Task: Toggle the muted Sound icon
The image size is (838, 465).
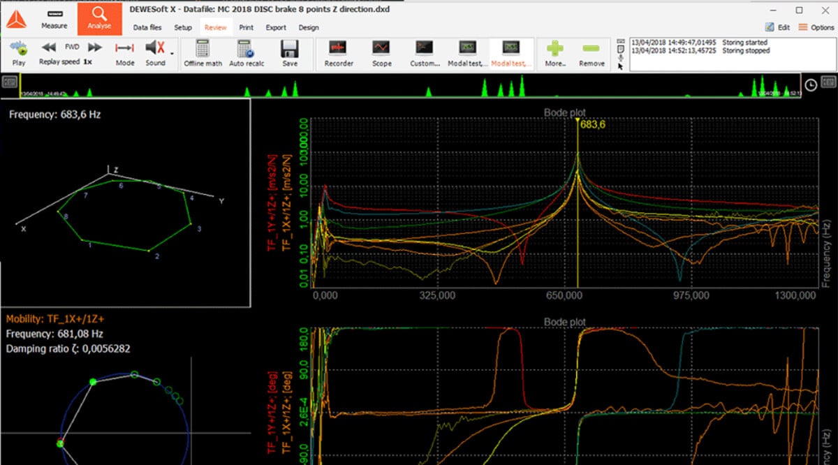Action: point(154,48)
